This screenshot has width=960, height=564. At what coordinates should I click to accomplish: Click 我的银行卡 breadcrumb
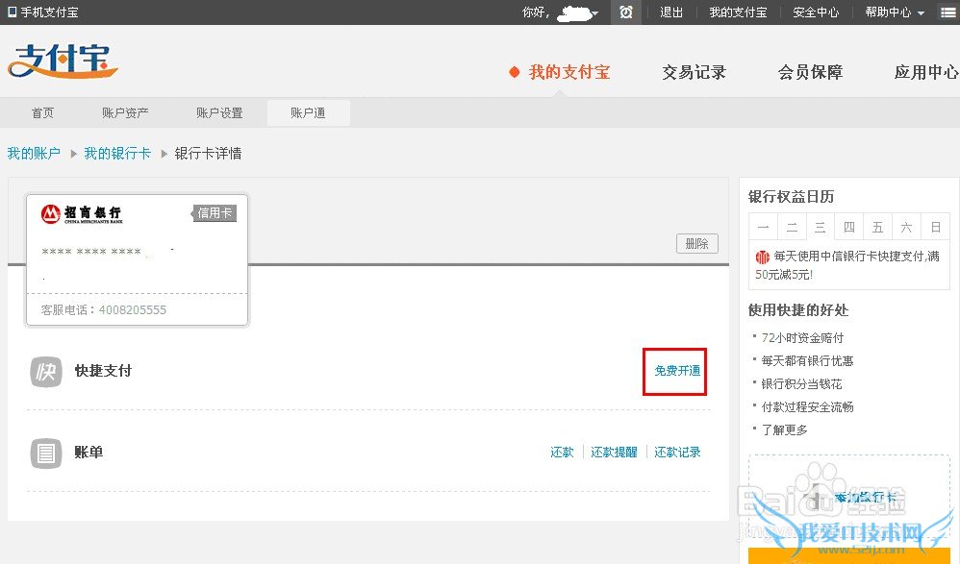click(117, 153)
